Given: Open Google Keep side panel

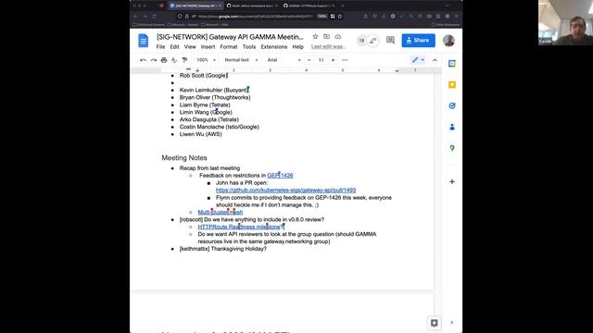Looking at the screenshot, I should pyautogui.click(x=452, y=84).
